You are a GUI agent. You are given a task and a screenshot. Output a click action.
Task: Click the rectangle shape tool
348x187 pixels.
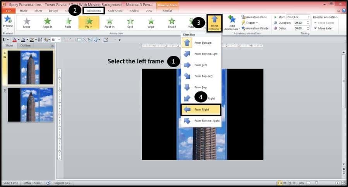(79, 40)
